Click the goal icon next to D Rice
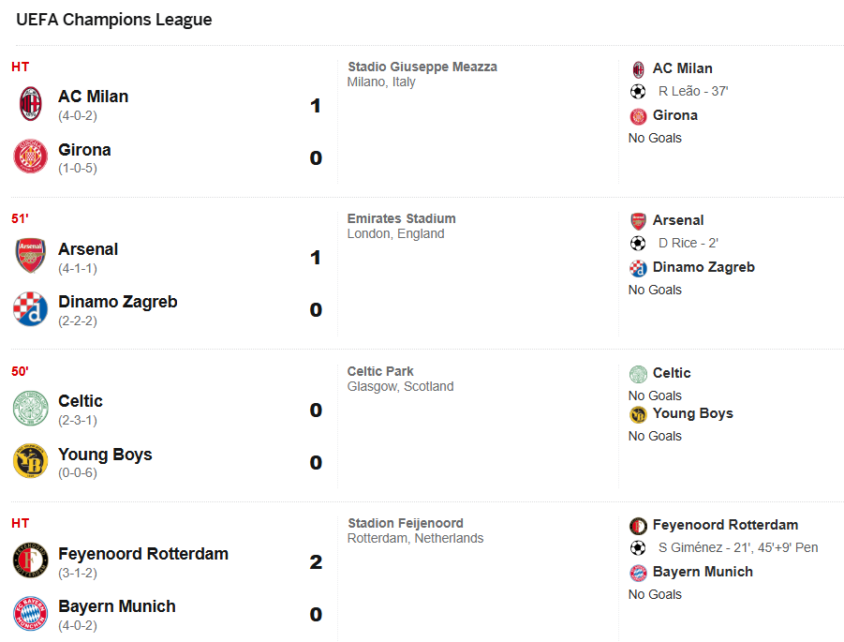 [638, 243]
